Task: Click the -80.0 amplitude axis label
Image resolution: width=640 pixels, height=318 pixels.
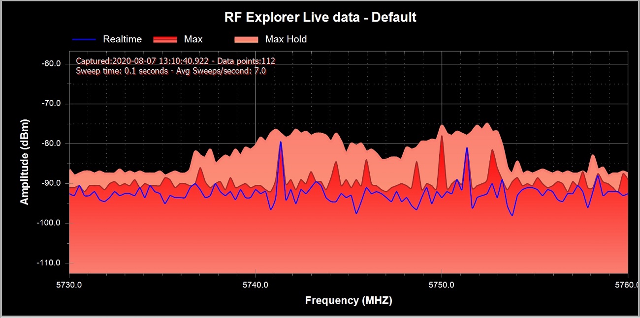Action: 51,144
